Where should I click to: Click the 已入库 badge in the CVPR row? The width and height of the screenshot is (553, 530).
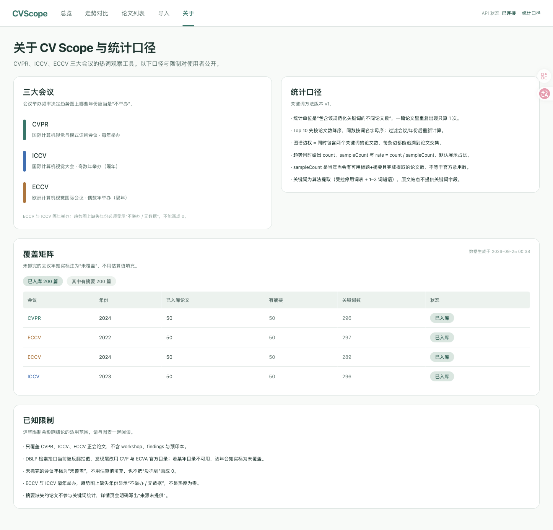click(x=442, y=318)
